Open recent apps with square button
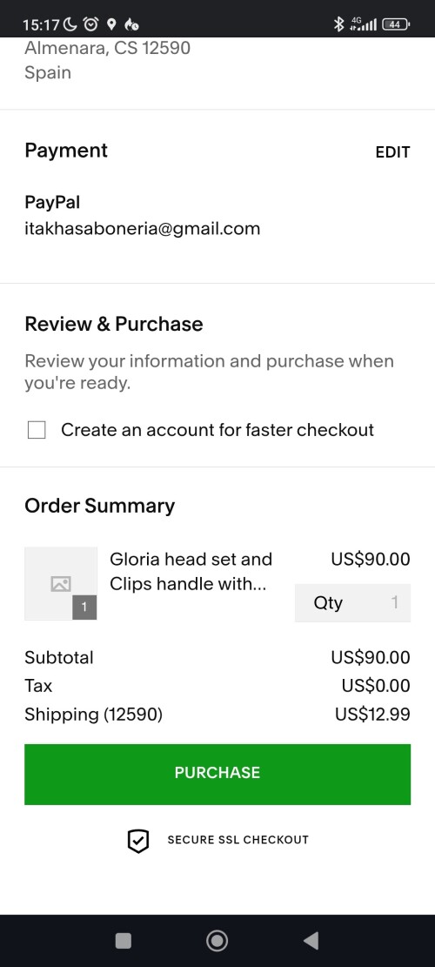Image resolution: width=435 pixels, height=967 pixels. pos(124,941)
